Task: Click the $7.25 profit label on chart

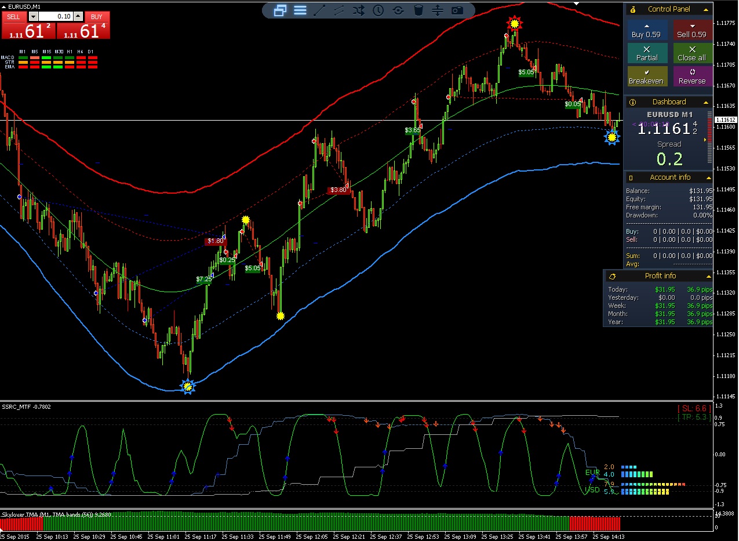Action: (203, 279)
